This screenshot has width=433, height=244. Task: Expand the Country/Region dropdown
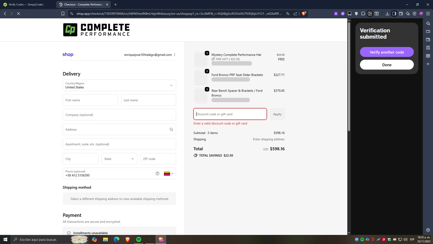point(119,85)
